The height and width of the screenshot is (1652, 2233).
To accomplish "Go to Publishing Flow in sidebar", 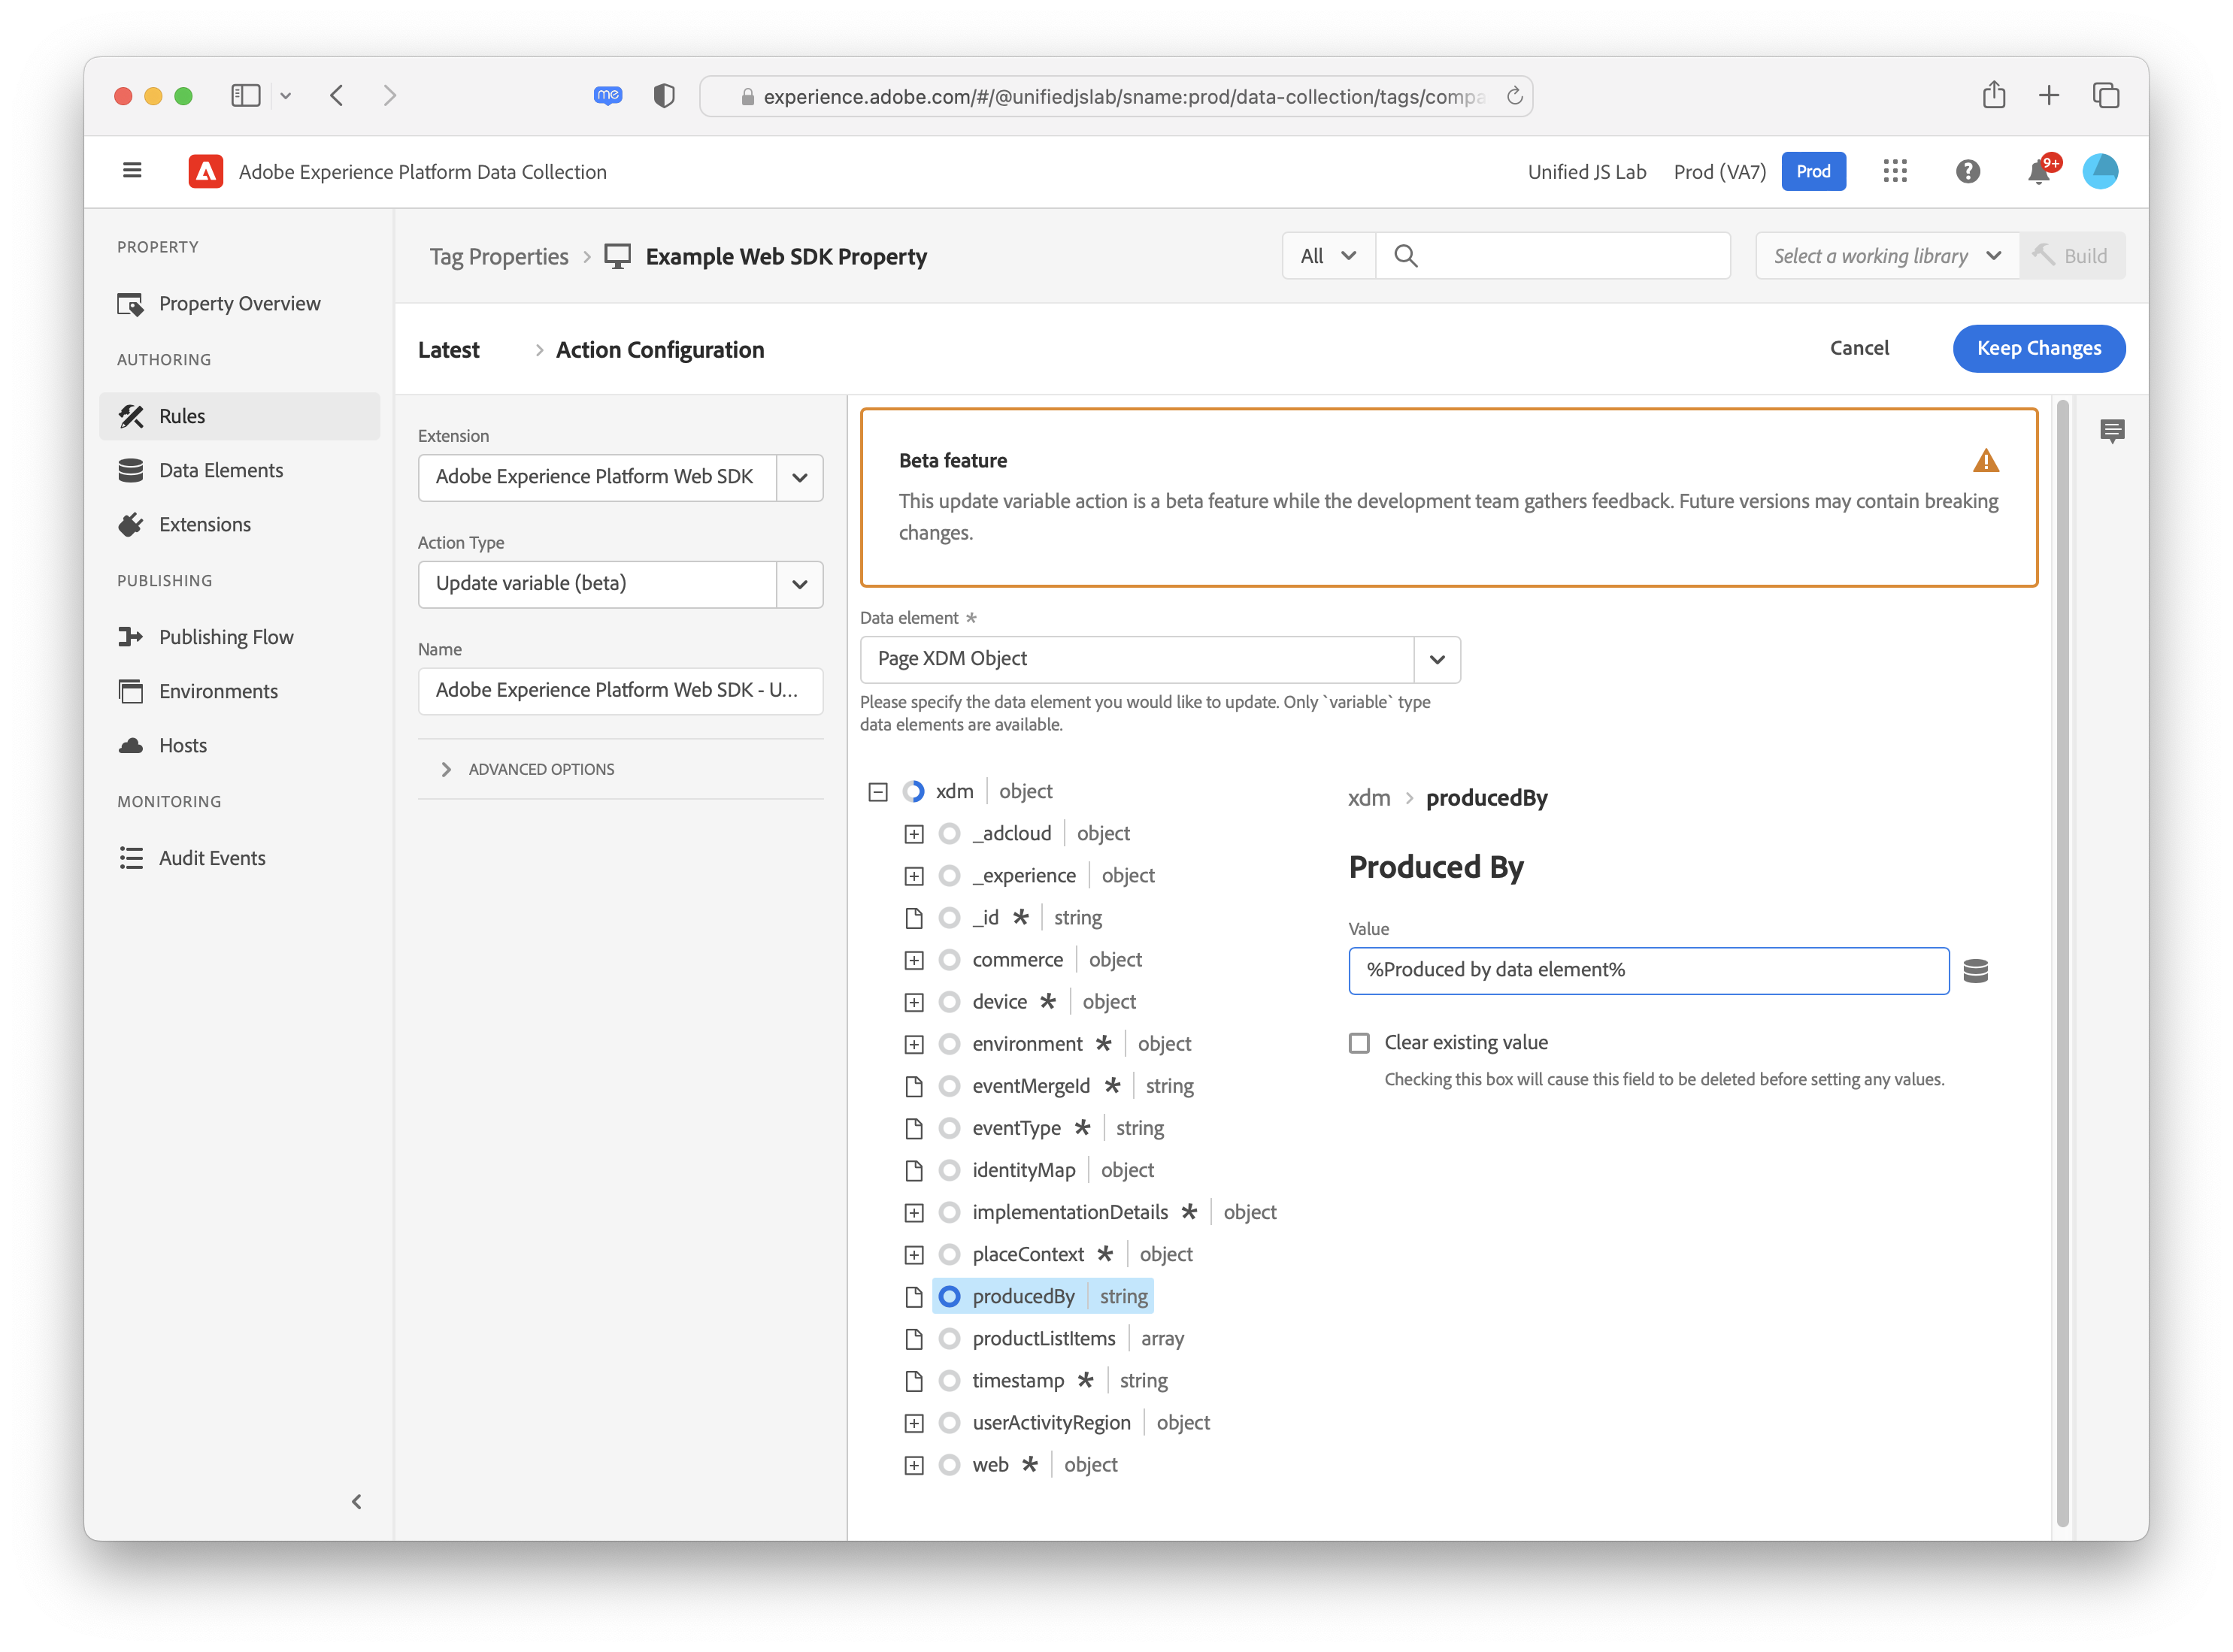I will [x=225, y=637].
